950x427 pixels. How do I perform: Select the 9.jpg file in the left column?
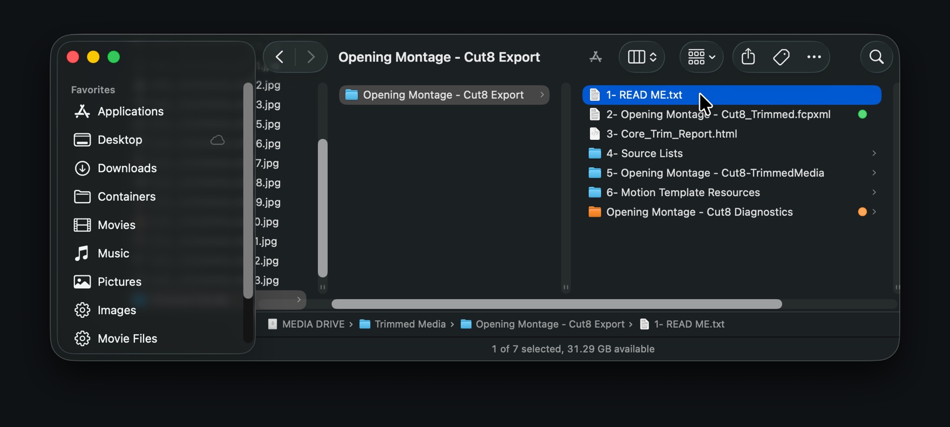(268, 202)
